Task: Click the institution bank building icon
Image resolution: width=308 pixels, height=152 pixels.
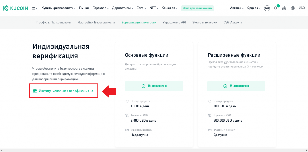Action: coord(35,91)
